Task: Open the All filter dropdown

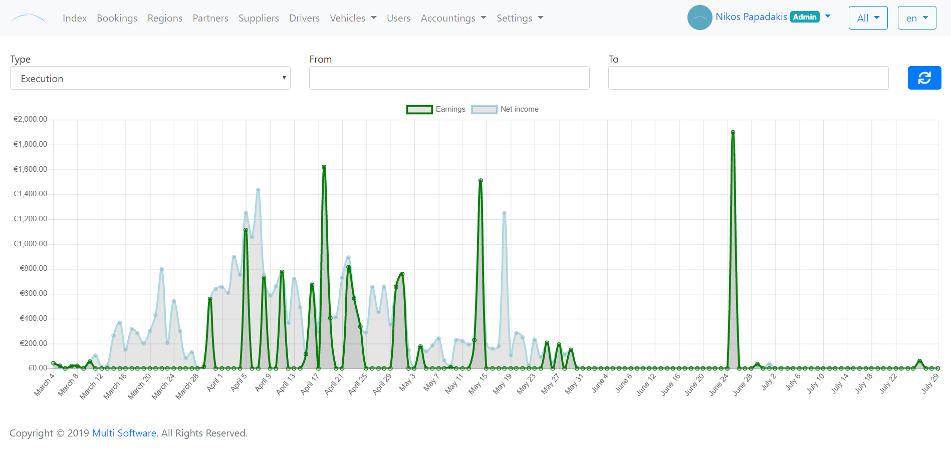Action: (868, 18)
